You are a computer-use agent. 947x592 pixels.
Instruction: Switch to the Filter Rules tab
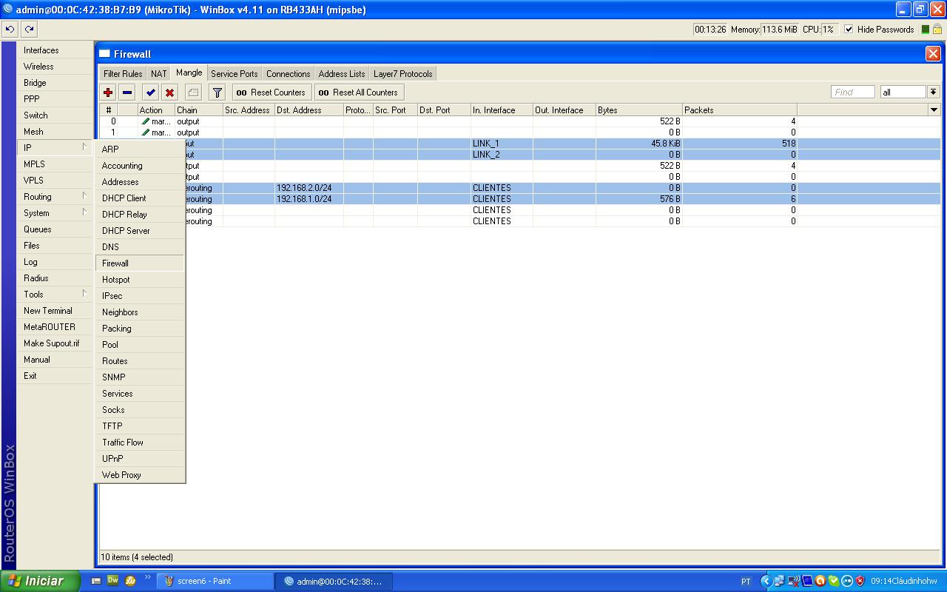pos(123,73)
